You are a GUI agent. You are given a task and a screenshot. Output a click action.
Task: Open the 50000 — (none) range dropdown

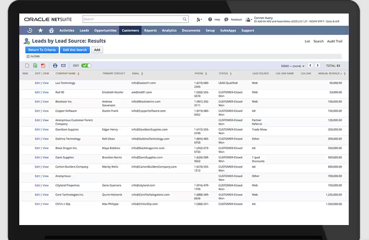292,66
